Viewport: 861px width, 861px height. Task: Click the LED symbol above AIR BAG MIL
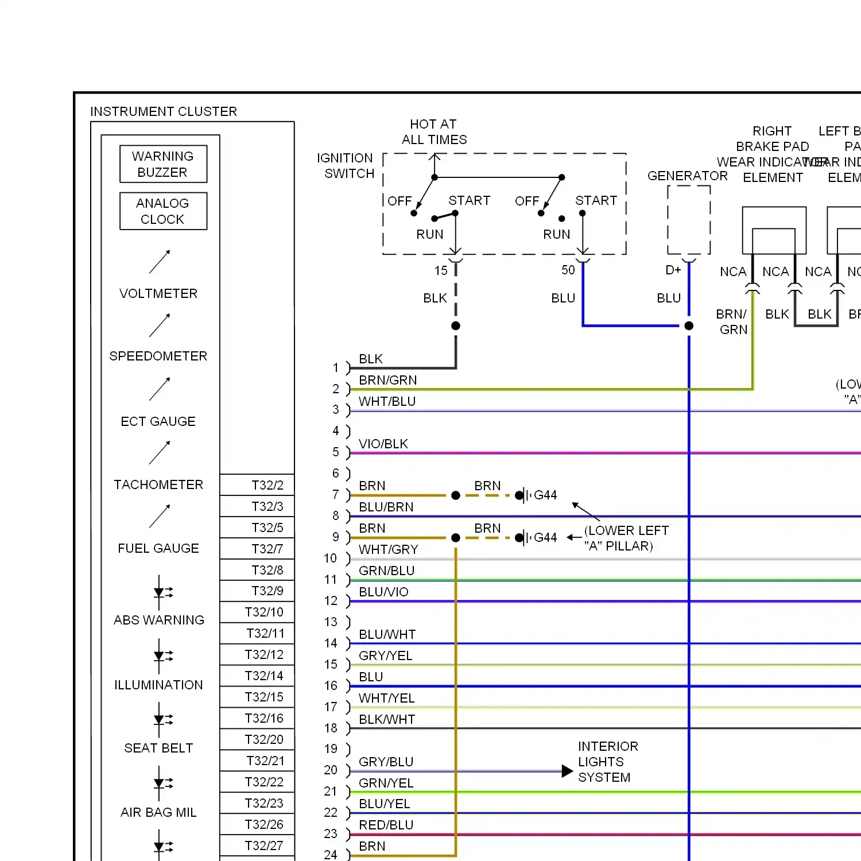[x=163, y=784]
